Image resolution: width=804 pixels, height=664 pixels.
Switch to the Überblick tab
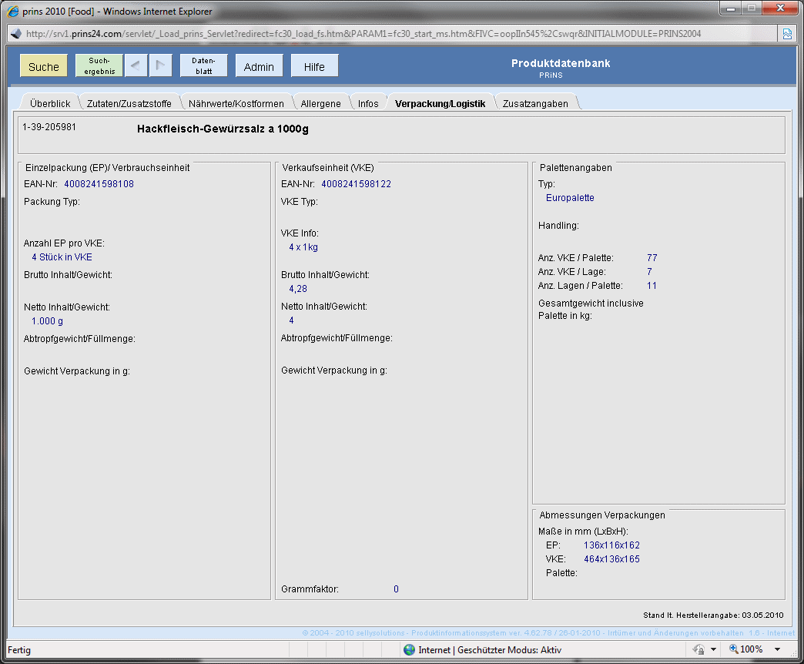point(50,103)
